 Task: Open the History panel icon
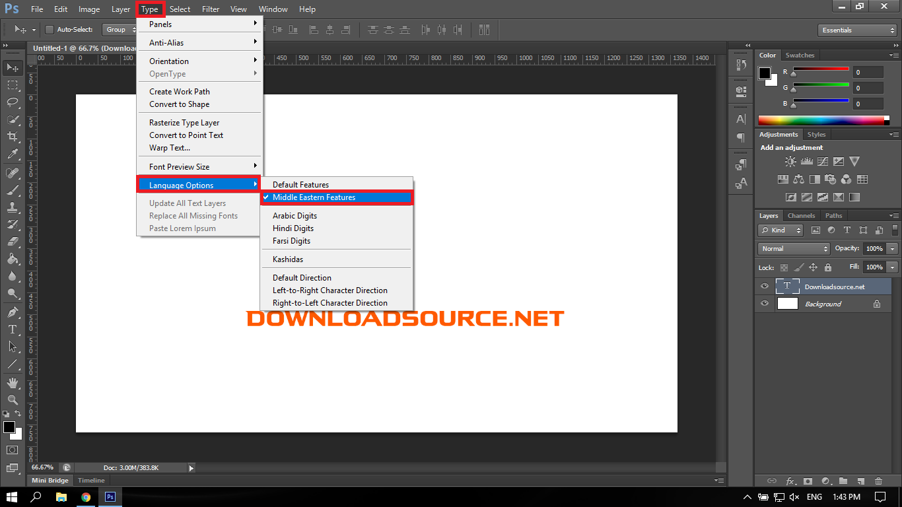(x=741, y=65)
